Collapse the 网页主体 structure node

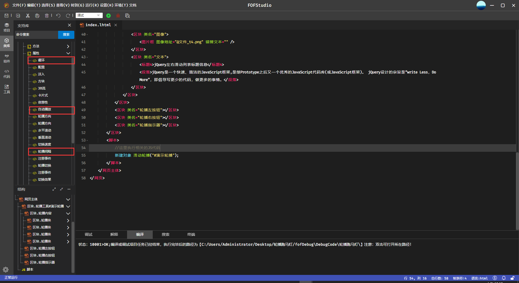[68, 199]
